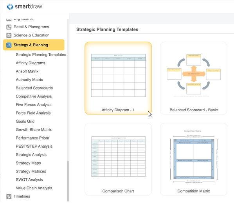This screenshot has height=203, width=234.
Task: Select Force Field Analysis subcategory
Action: point(33,113)
